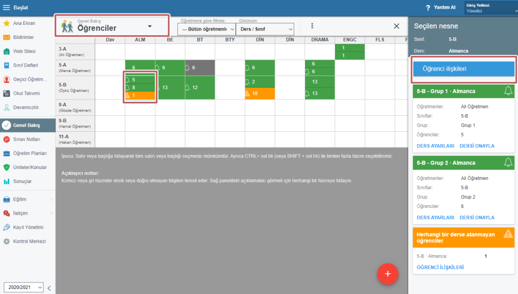Click the Sınıf Defteri book icon
Viewport: 518px width, 294px height.
[6, 65]
